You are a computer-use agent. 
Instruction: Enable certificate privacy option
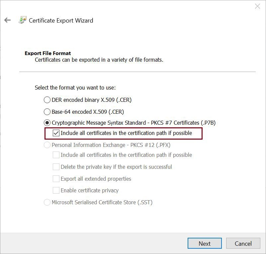click(x=56, y=190)
